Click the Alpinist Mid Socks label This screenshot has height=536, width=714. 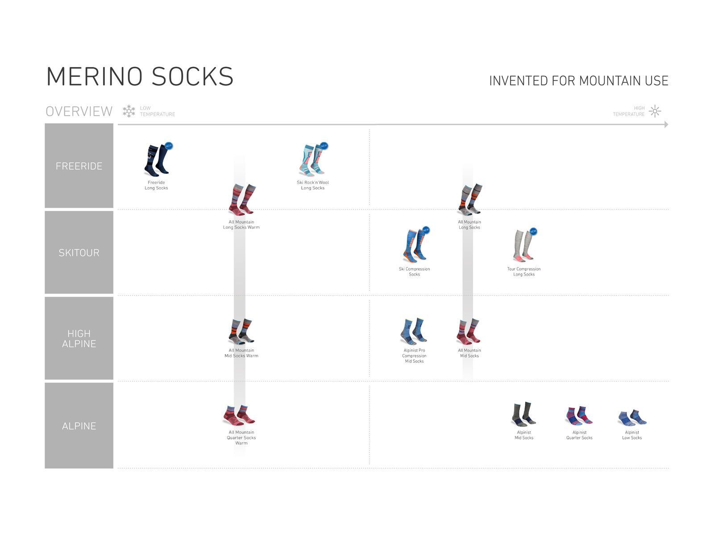[x=524, y=435]
